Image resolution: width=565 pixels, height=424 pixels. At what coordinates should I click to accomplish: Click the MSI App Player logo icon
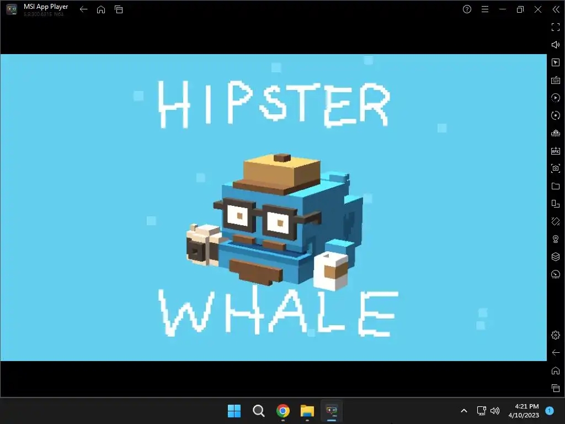click(x=12, y=9)
